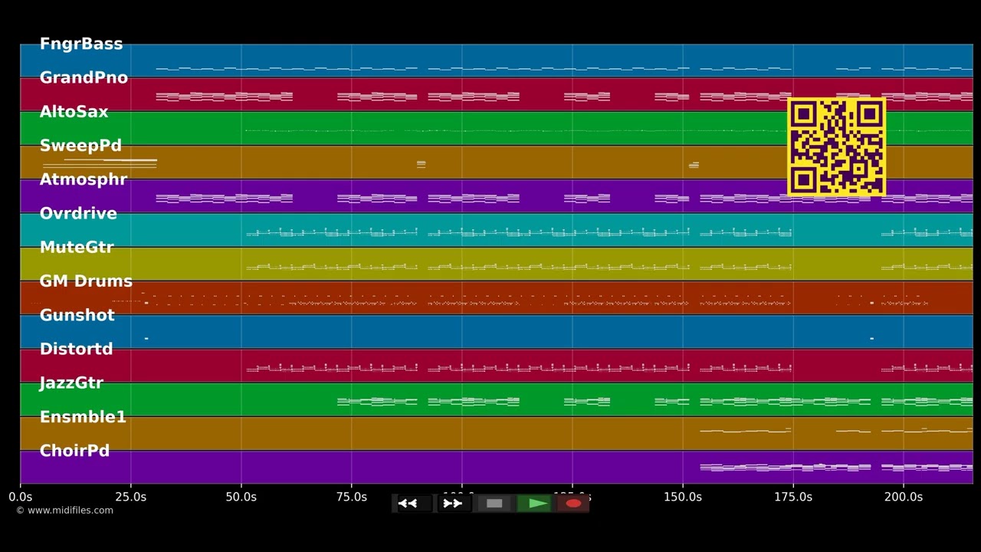Screen dimensions: 981x552
Task: Click the fast-forward playback button
Action: [453, 504]
